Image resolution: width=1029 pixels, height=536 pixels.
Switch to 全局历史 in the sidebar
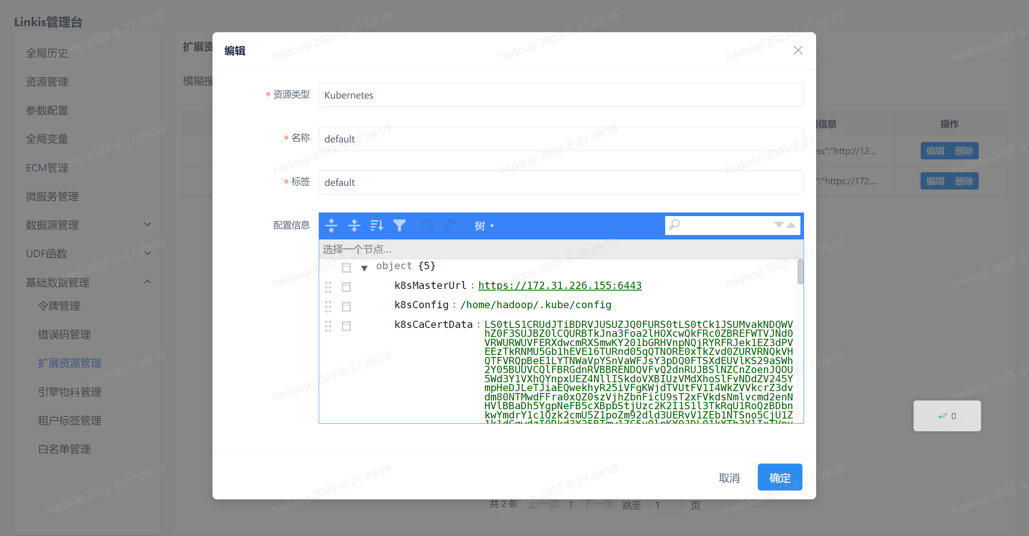[47, 53]
